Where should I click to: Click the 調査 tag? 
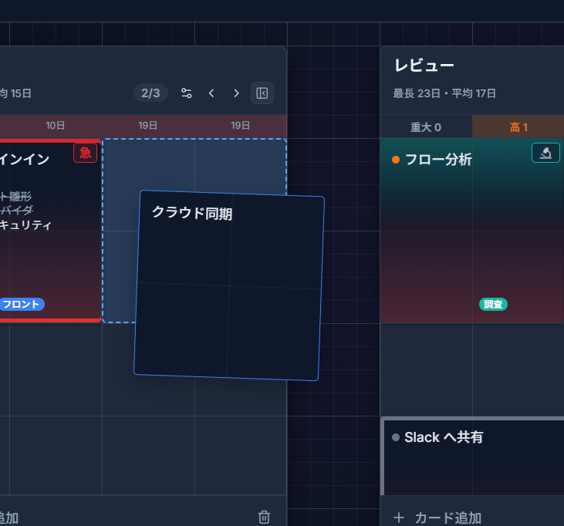tap(493, 304)
